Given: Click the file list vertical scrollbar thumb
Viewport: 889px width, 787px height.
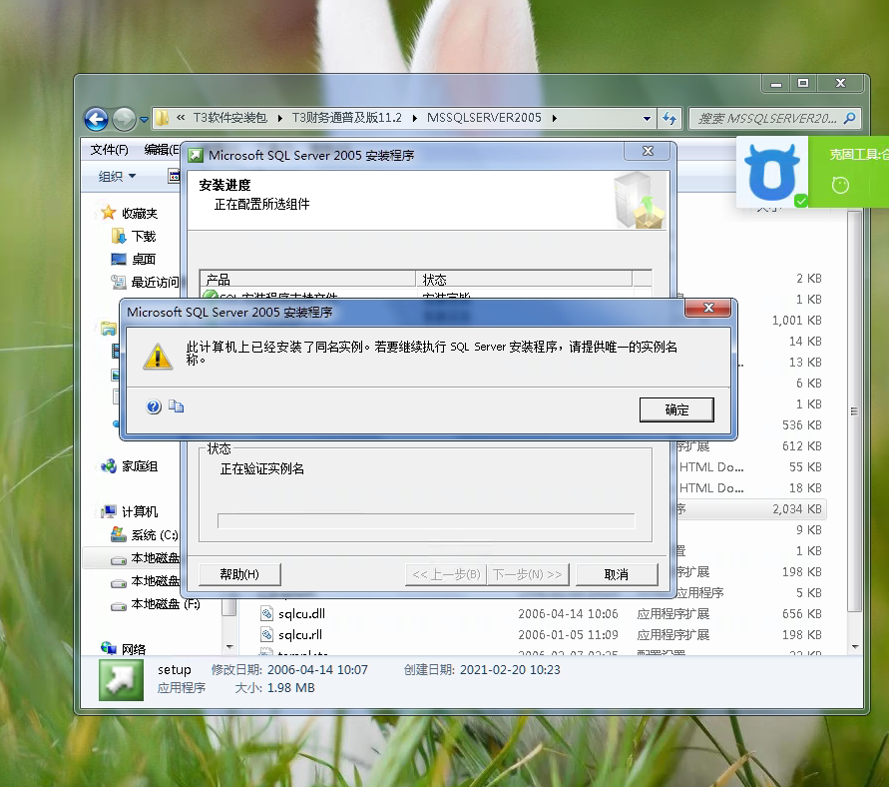Looking at the screenshot, I should point(854,410).
